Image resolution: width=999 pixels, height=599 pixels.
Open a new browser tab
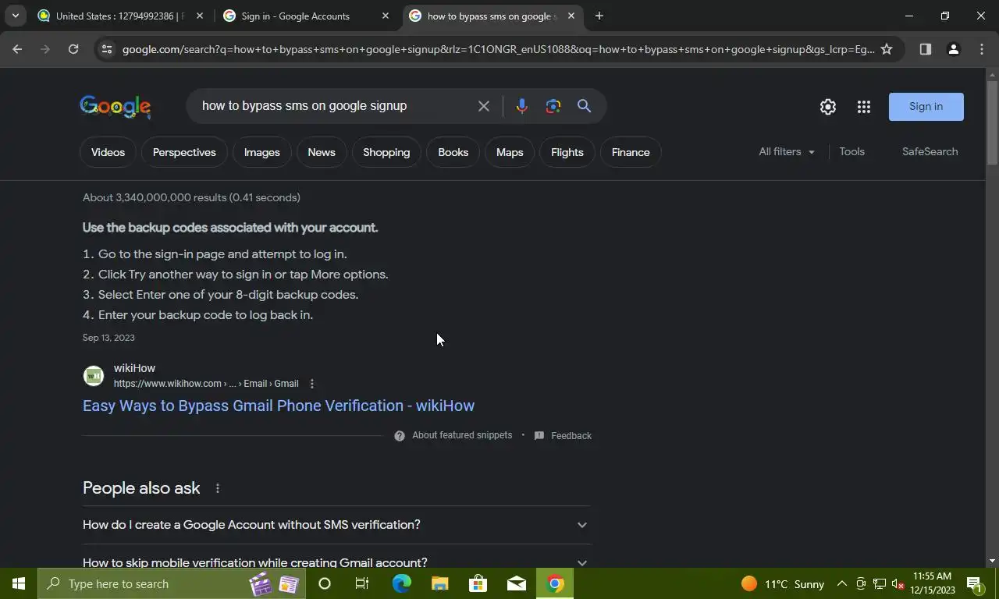coord(599,16)
